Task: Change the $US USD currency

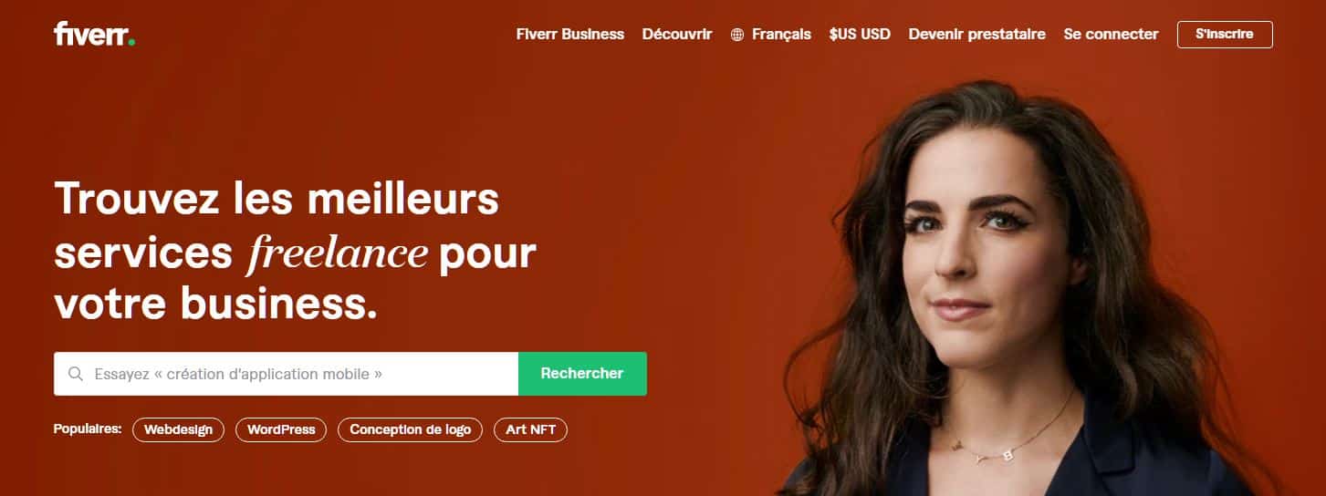Action: (860, 34)
